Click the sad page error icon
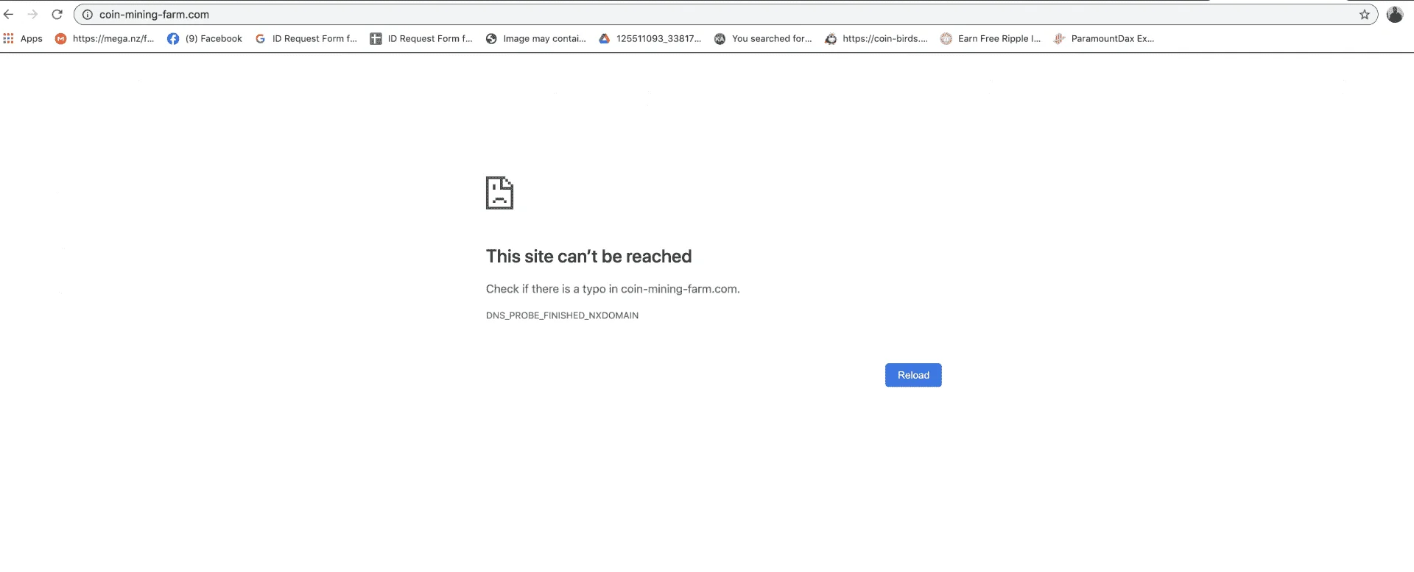1414x572 pixels. (499, 193)
